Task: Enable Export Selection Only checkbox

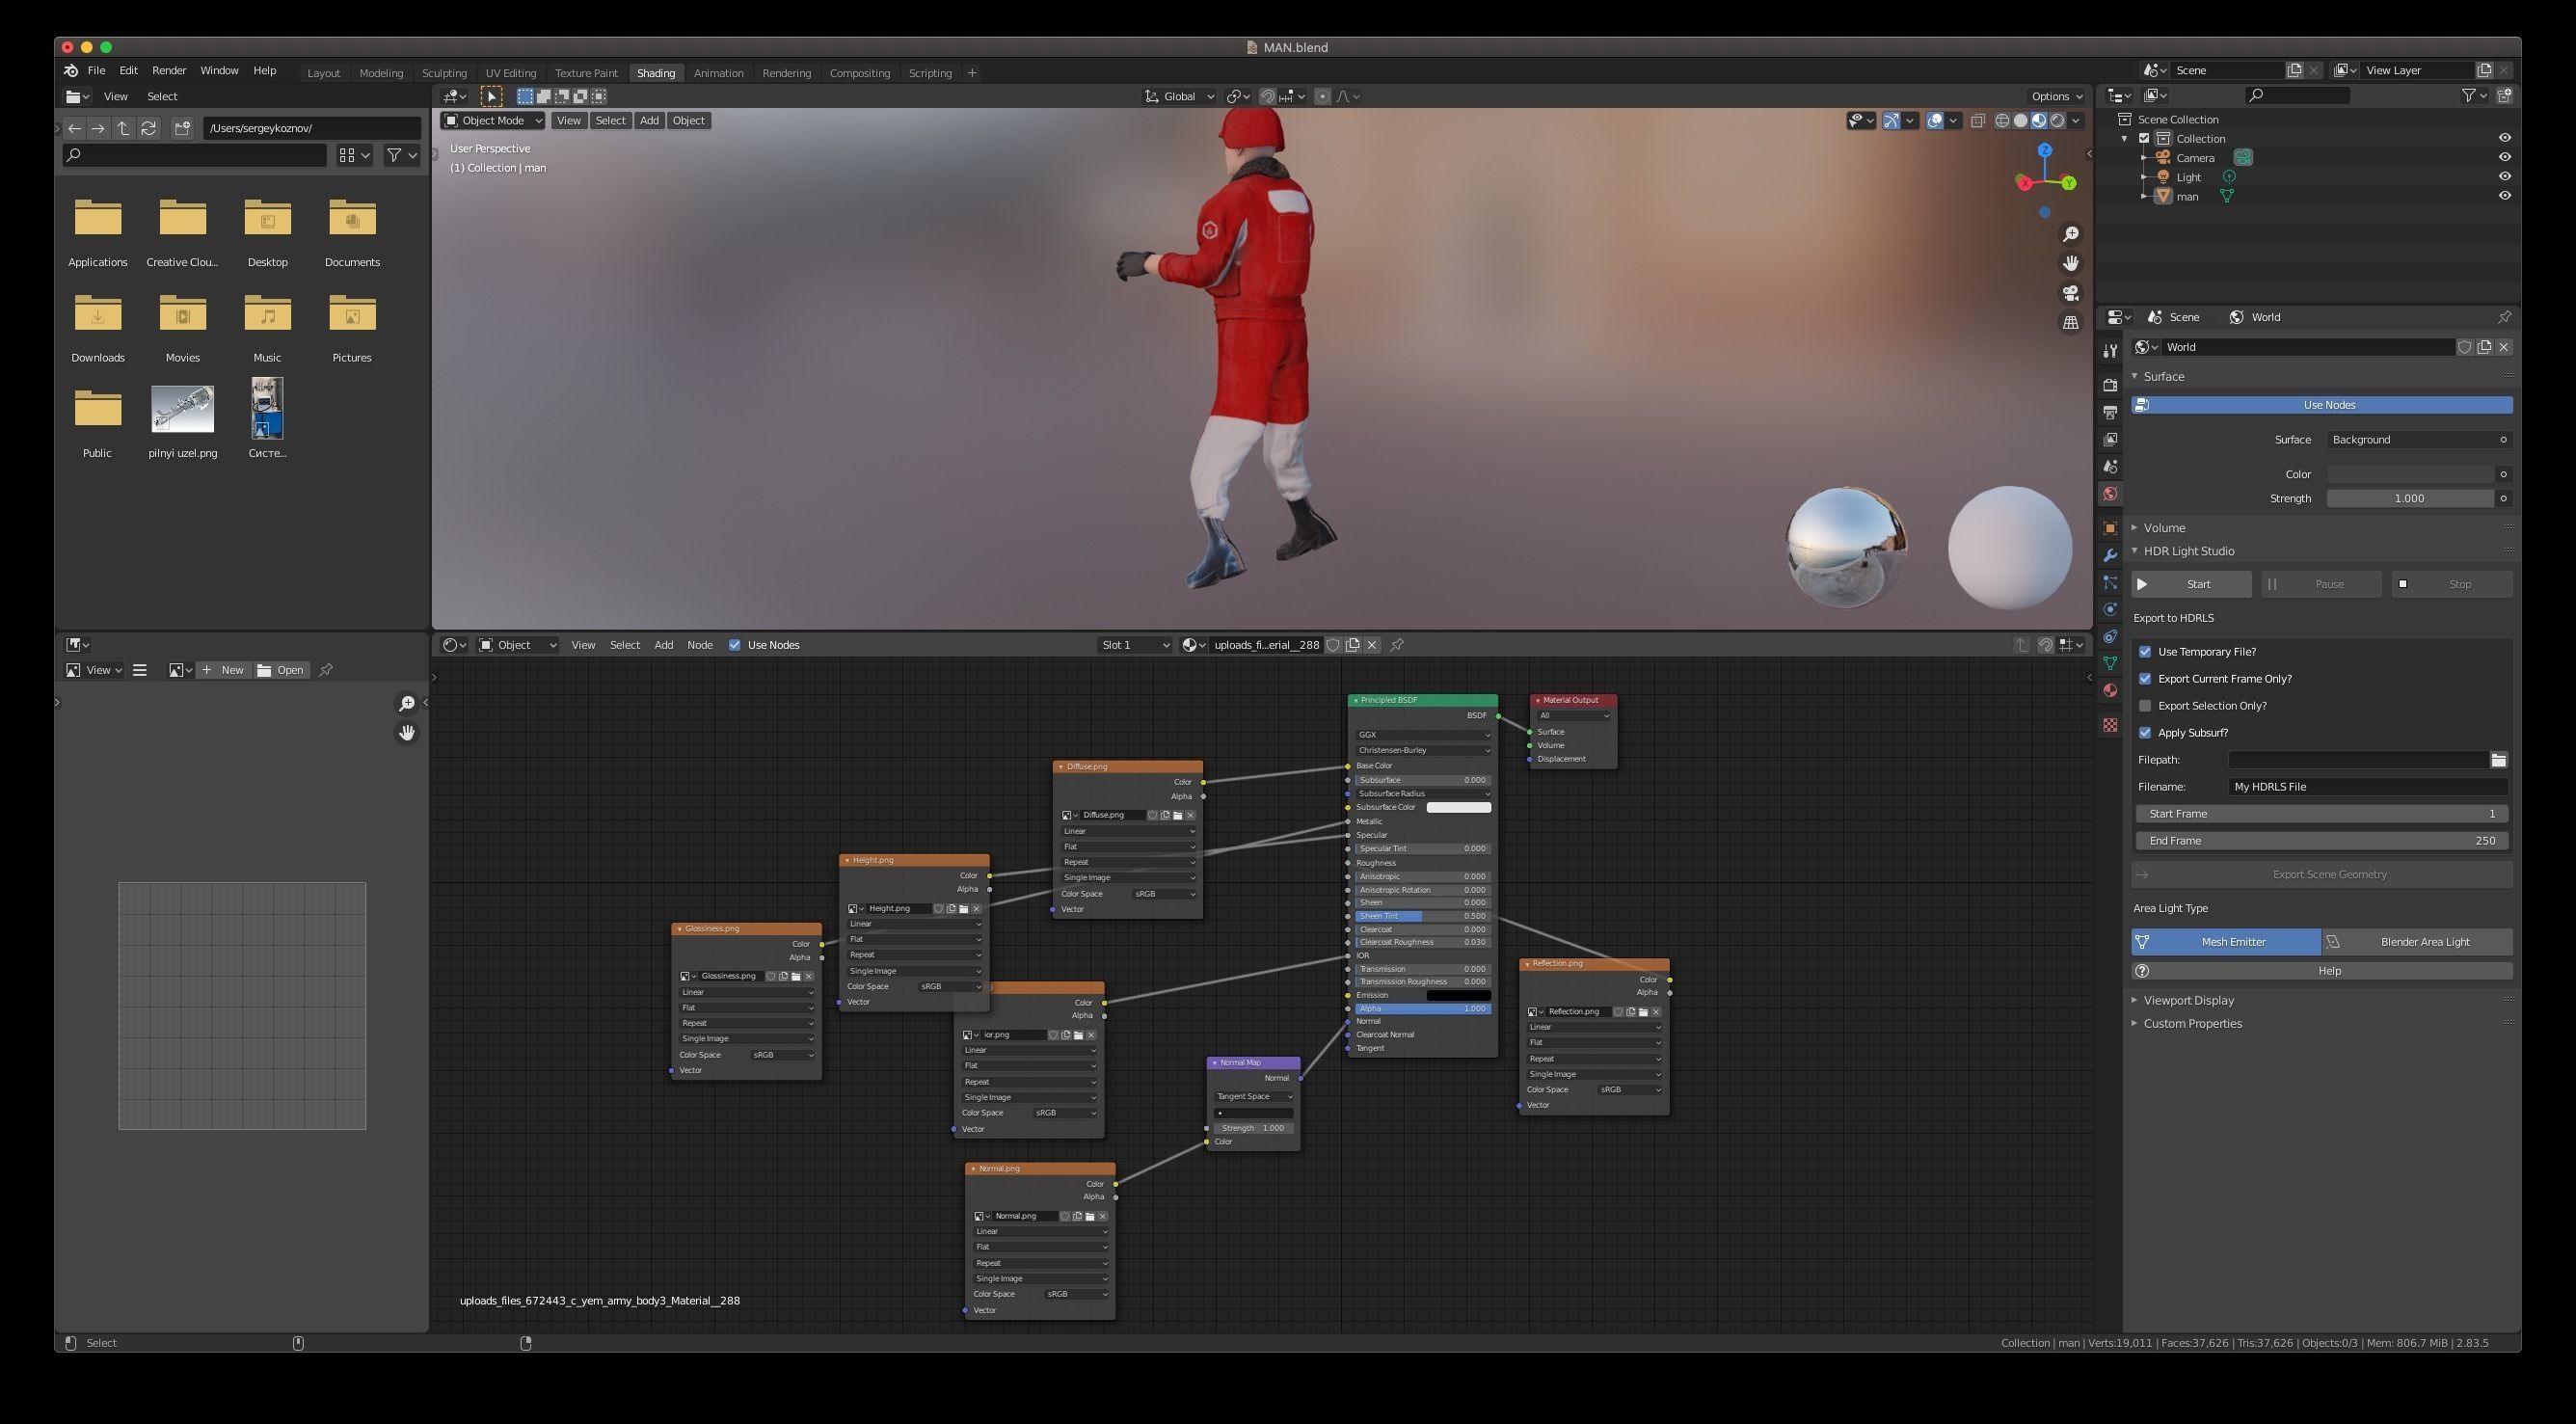Action: [x=2145, y=706]
